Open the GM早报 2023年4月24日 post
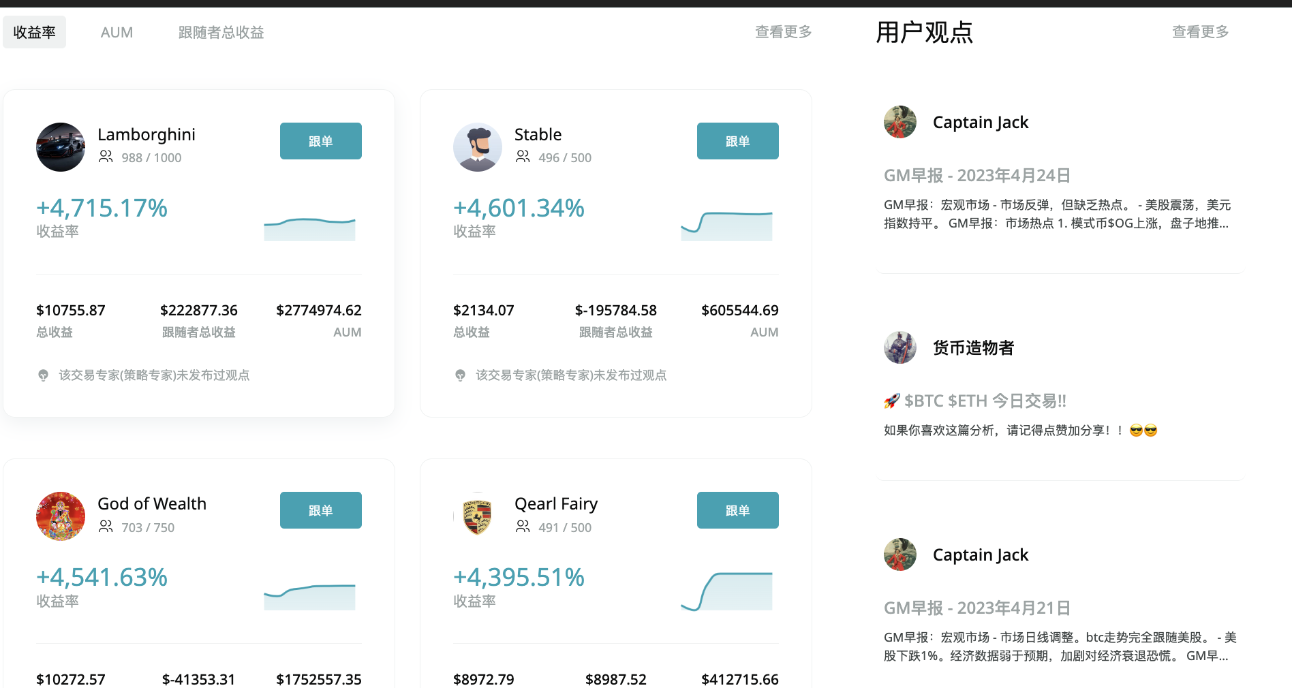 pyautogui.click(x=976, y=176)
